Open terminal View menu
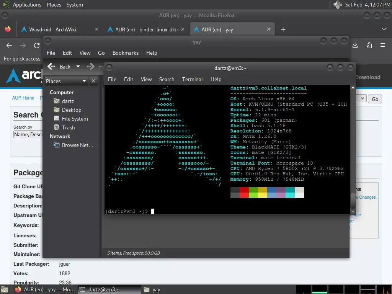The image size is (392, 294). (x=146, y=79)
